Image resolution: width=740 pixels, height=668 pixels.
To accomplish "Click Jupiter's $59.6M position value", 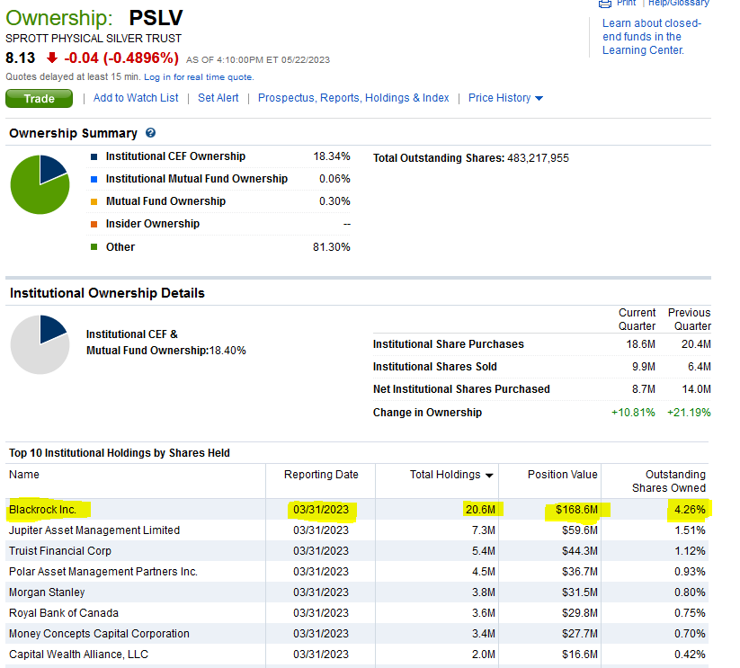I will point(580,530).
